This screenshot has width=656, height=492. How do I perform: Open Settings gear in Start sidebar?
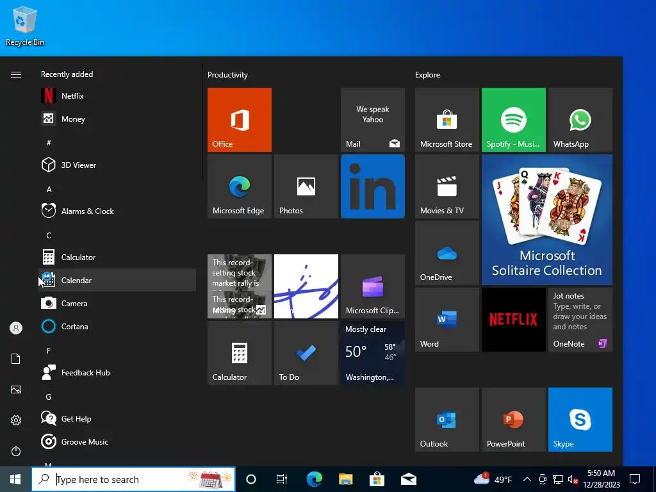pos(16,420)
